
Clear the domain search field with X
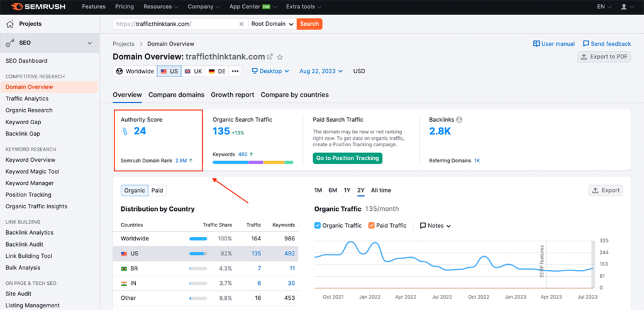241,24
